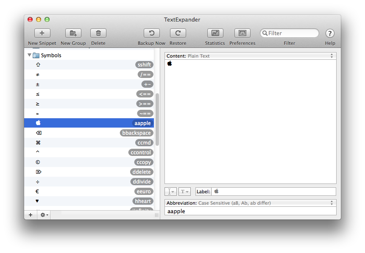Screen dimensions: 365x253
Task: Click the >== abbreviation badge
Action: 145,104
